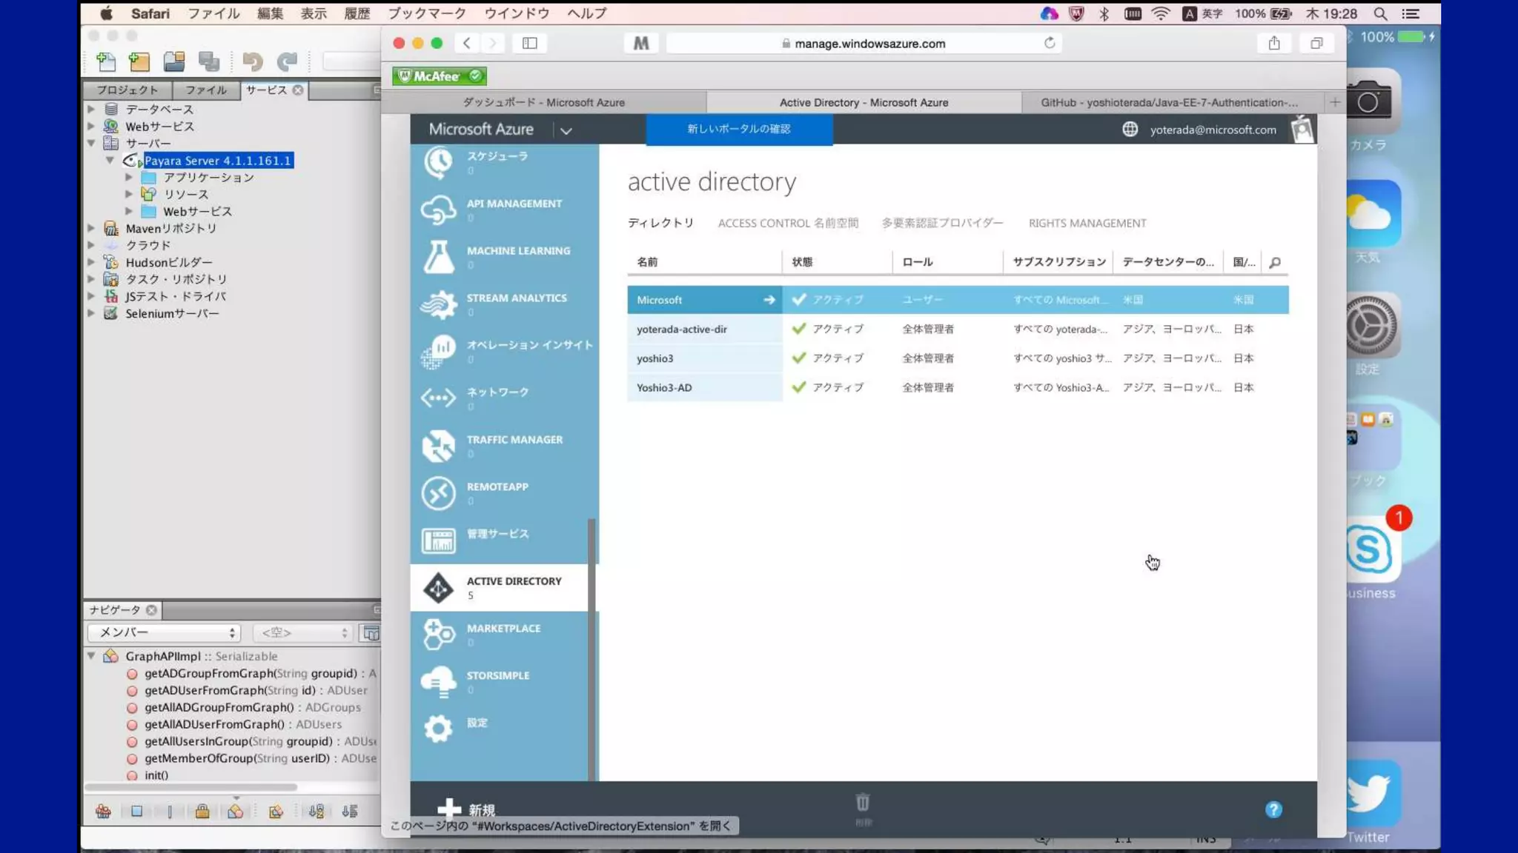
Task: Switch to ACCESS CONTROL namespace tab
Action: 788,223
